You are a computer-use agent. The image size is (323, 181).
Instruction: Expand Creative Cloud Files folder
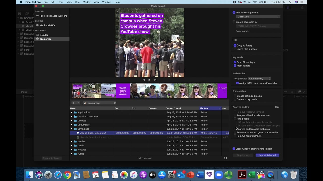click(72, 117)
